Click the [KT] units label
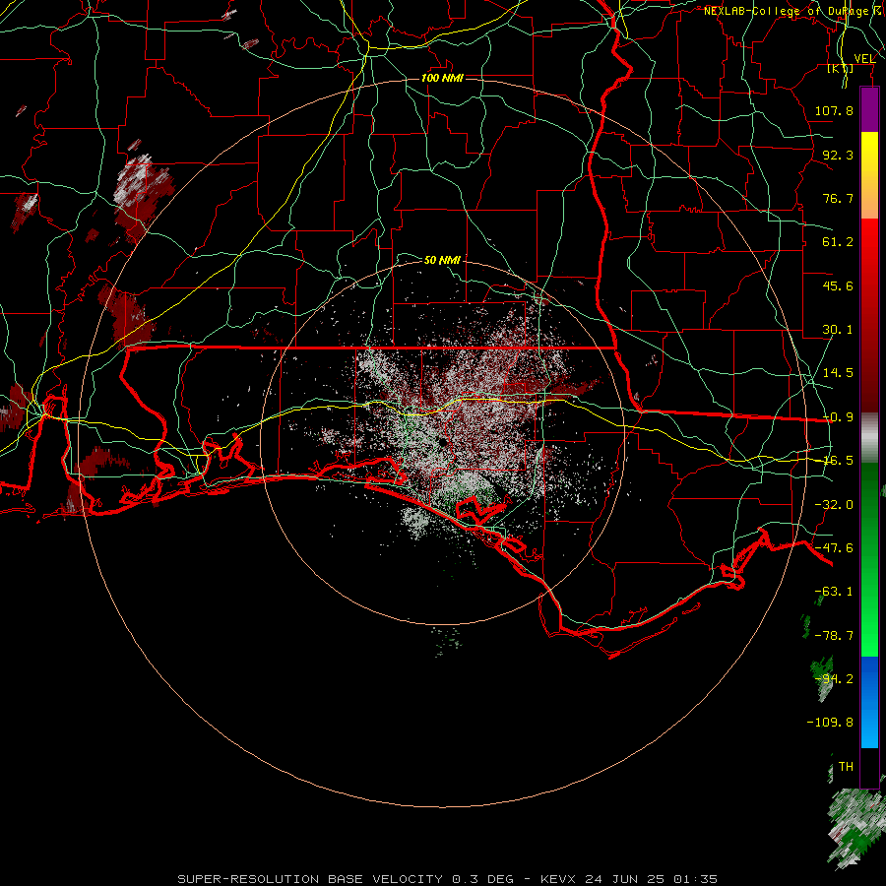This screenshot has width=886, height=886. 841,68
